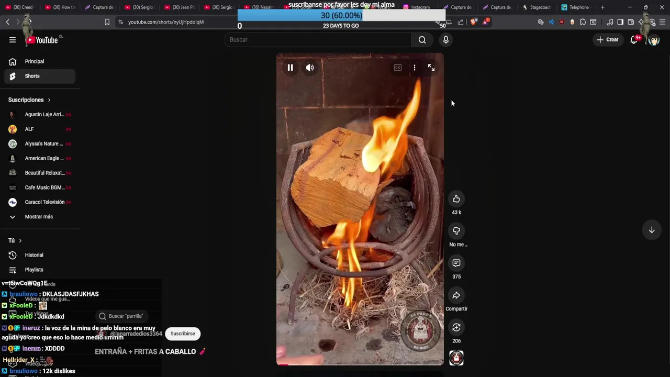
Task: Go to the YouTube logo home
Action: [x=43, y=40]
